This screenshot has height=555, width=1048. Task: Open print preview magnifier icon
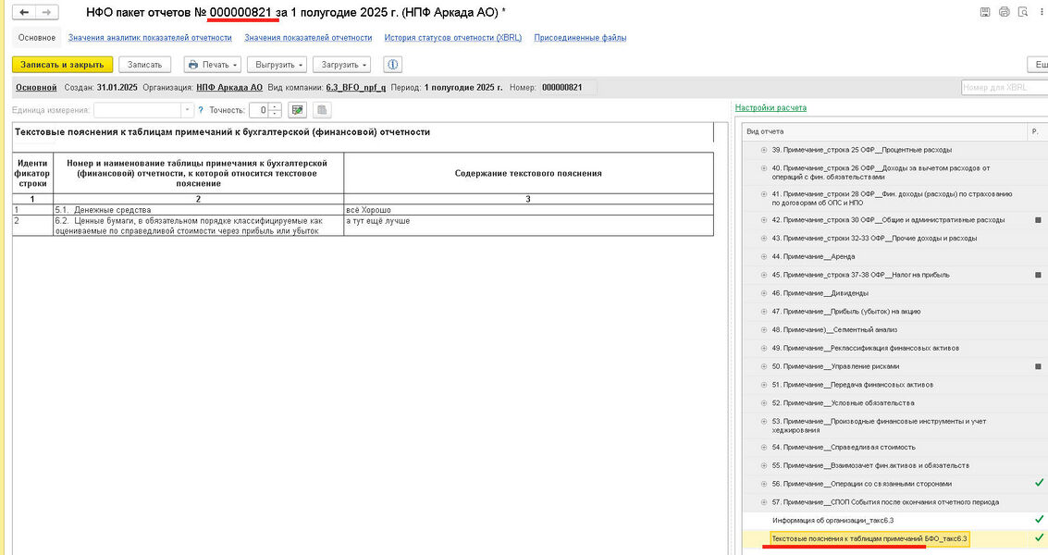[1022, 13]
